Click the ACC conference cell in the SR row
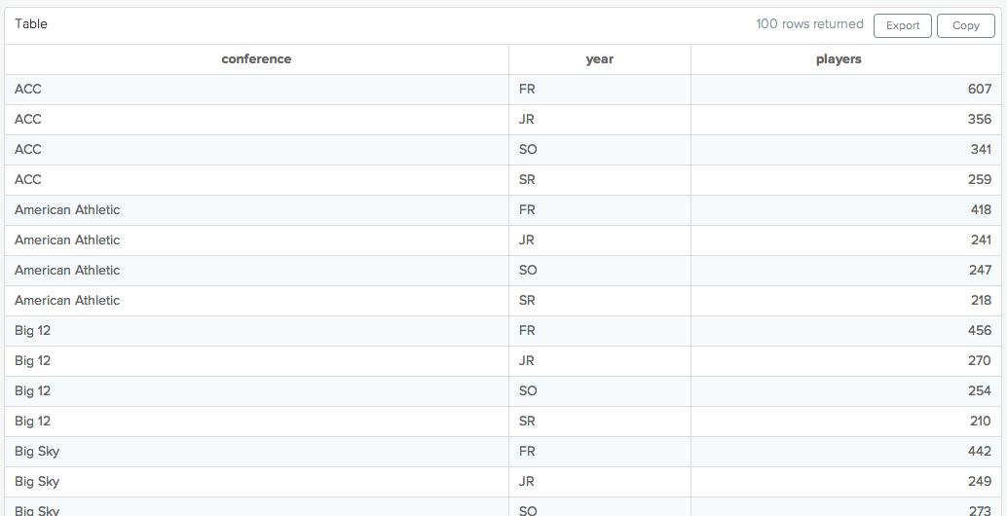1007x516 pixels. [x=28, y=180]
